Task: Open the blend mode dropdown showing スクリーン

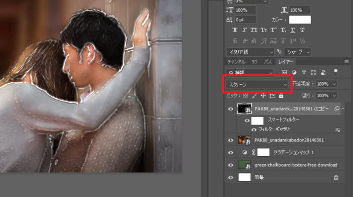Action: pyautogui.click(x=257, y=85)
